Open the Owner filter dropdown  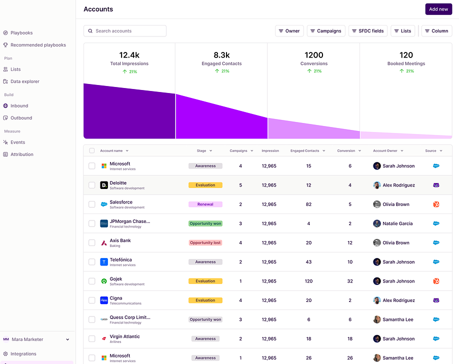click(289, 31)
